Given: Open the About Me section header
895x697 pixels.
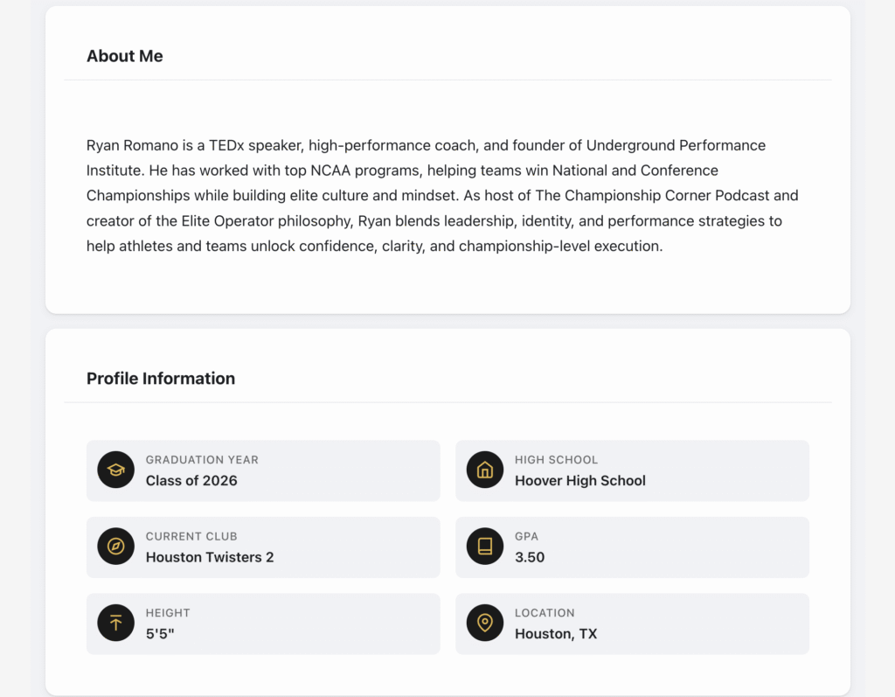Looking at the screenshot, I should 124,55.
